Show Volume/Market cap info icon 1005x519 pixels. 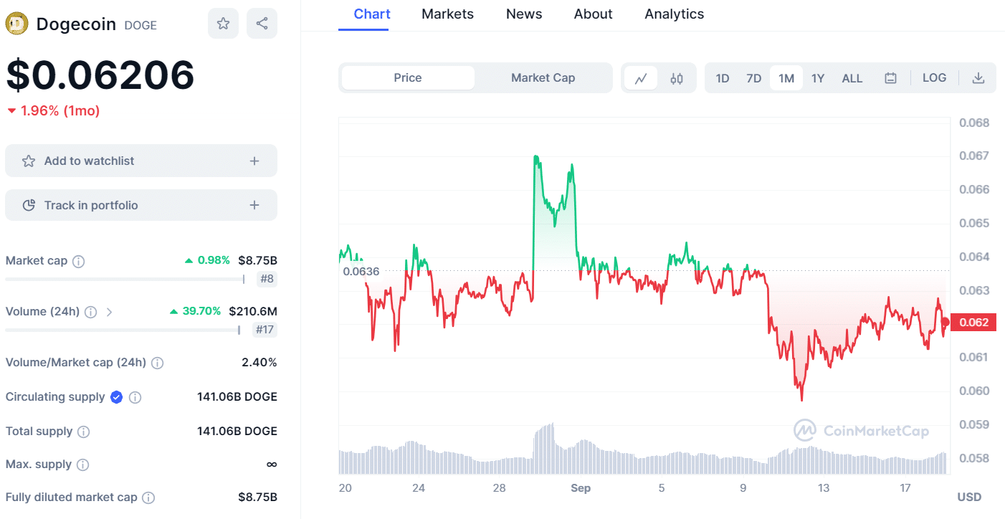tap(158, 363)
